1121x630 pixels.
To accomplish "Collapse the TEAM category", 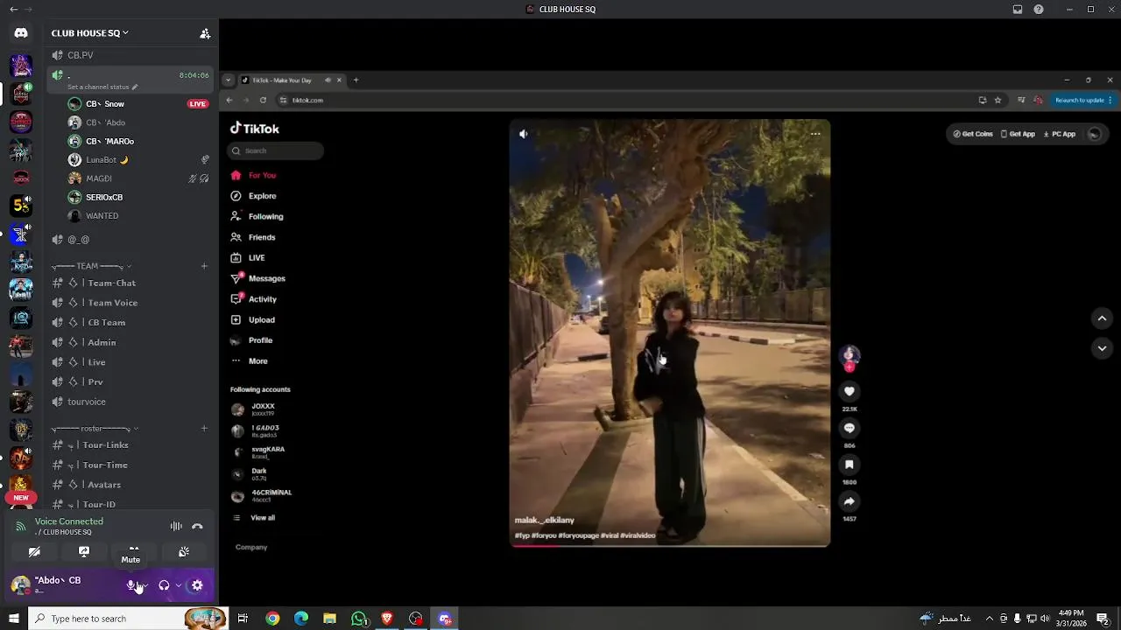I will tap(91, 266).
